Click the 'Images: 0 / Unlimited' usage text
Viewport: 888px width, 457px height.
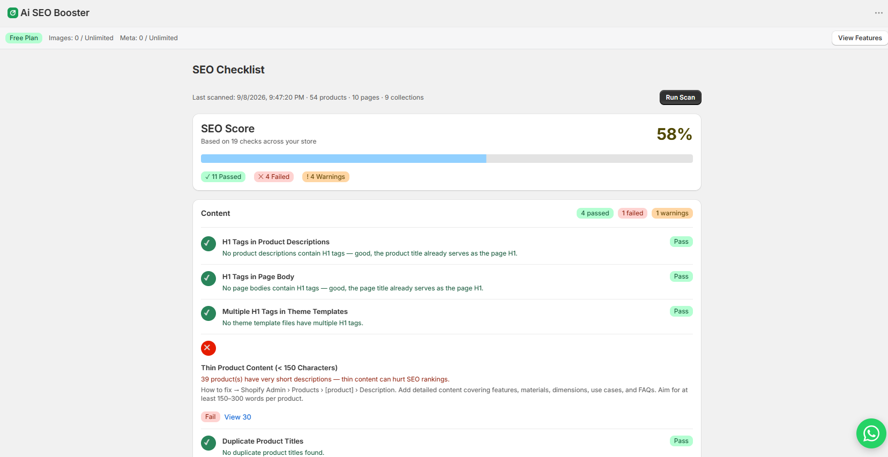(x=81, y=38)
